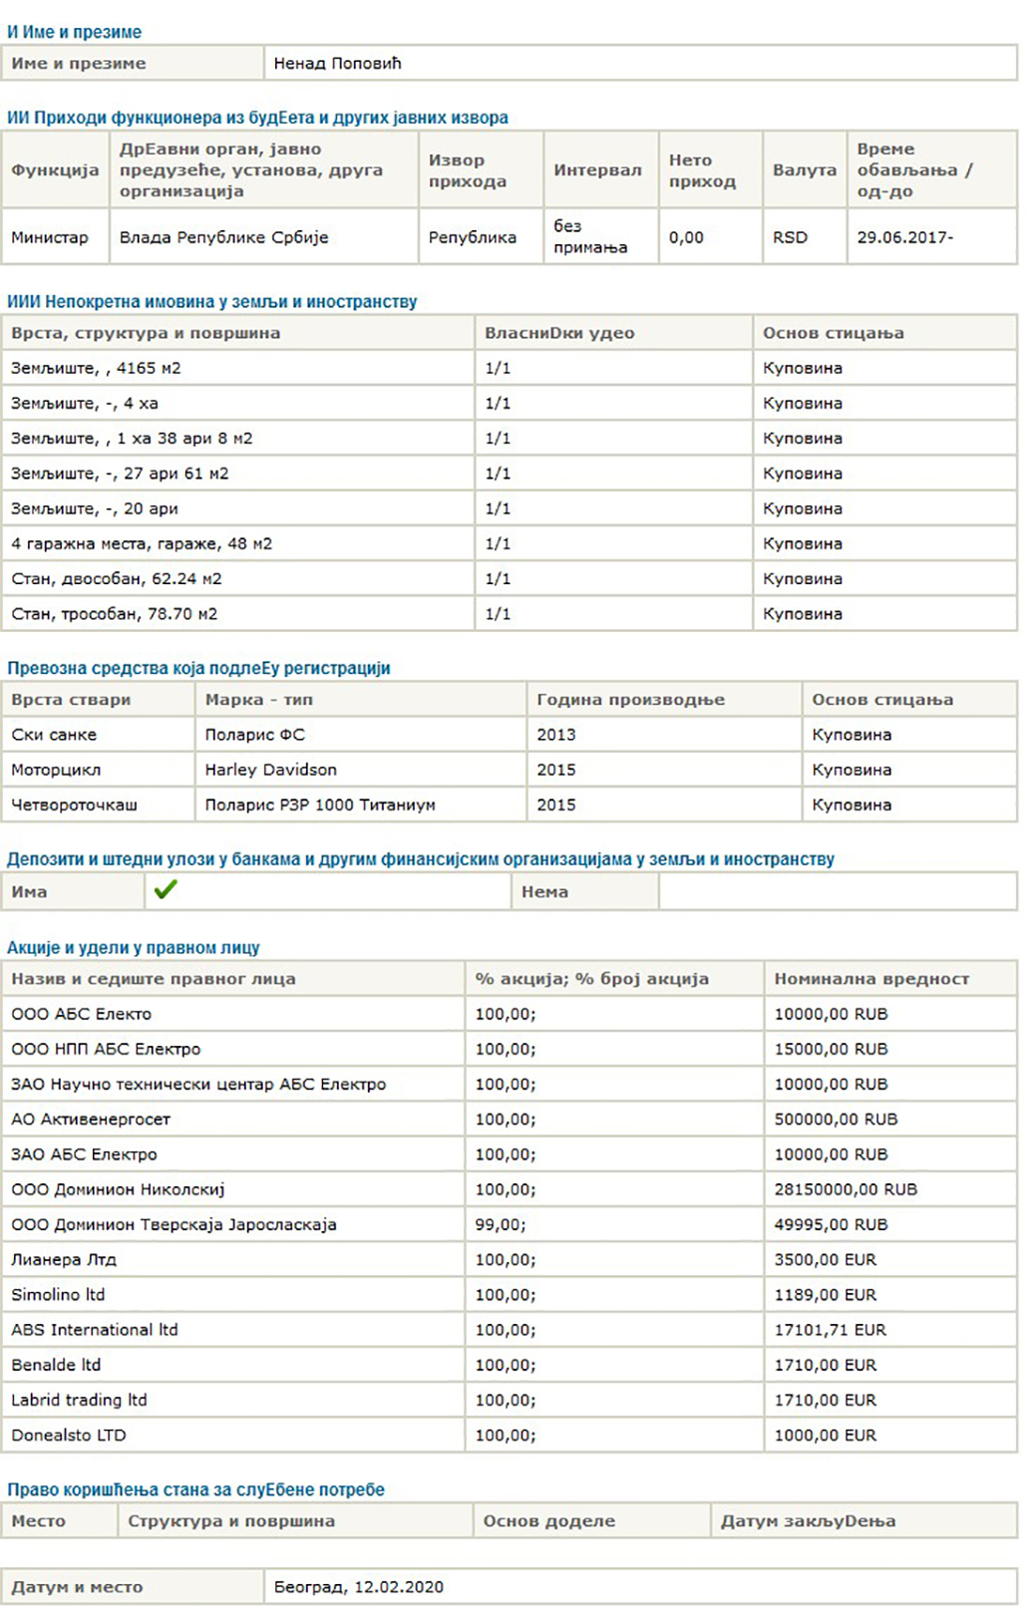Click the Номинална вредност column header
1030x1615 pixels.
click(x=890, y=979)
